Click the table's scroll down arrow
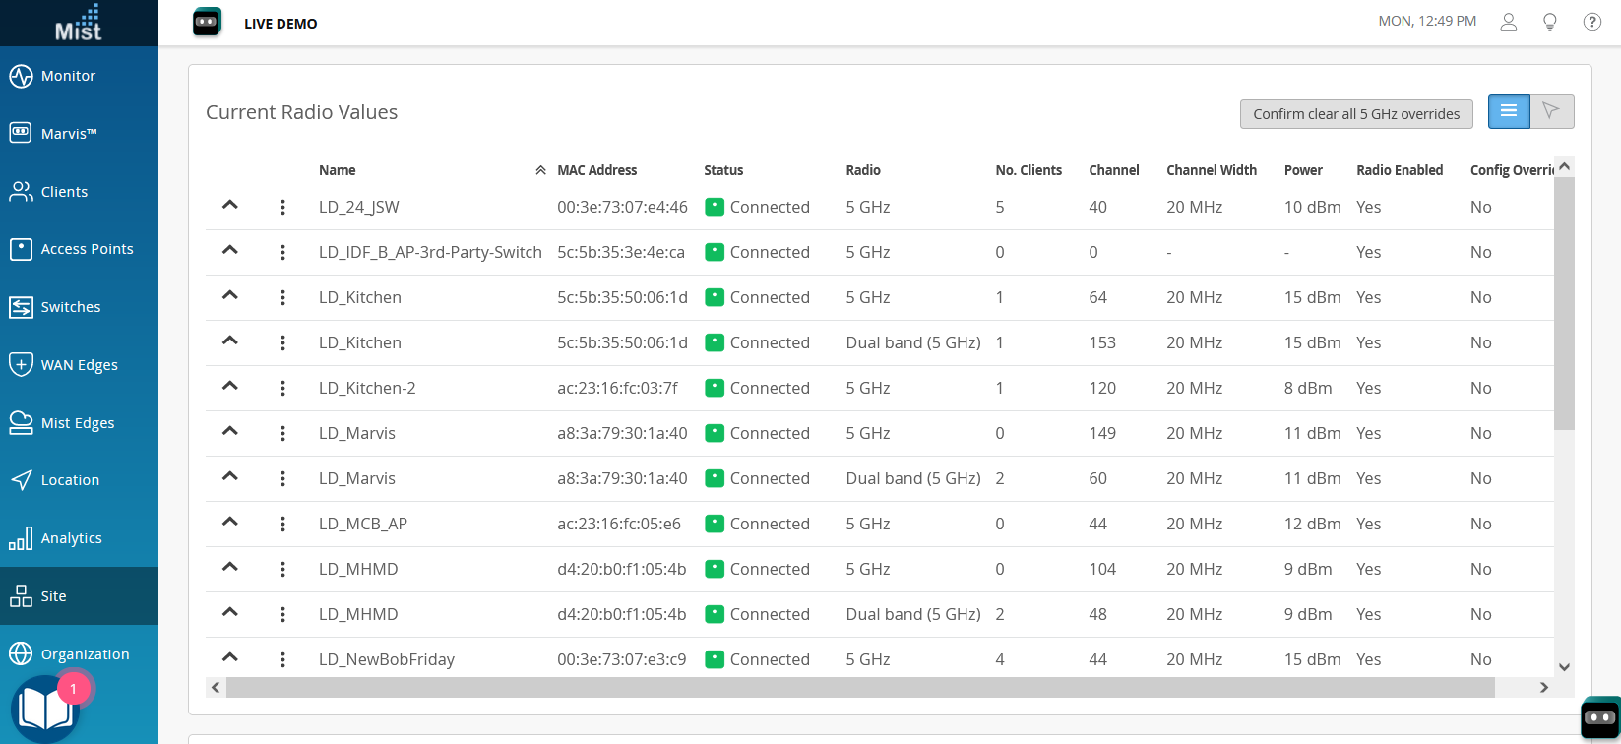Screen dimensions: 1621x744 [1564, 667]
